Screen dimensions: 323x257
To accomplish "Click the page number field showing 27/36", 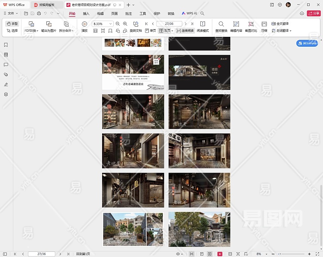I will click(169, 24).
